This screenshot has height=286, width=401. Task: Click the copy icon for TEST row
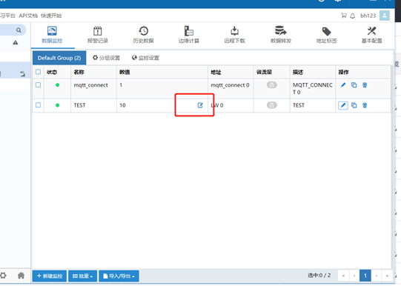click(x=354, y=105)
